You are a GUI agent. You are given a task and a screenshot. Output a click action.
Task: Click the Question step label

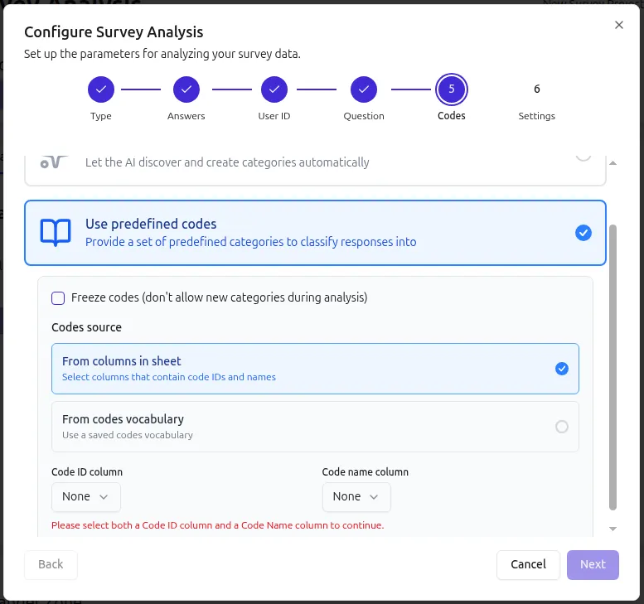(364, 116)
